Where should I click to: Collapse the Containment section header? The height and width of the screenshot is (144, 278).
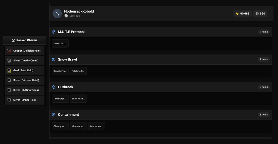point(161,115)
